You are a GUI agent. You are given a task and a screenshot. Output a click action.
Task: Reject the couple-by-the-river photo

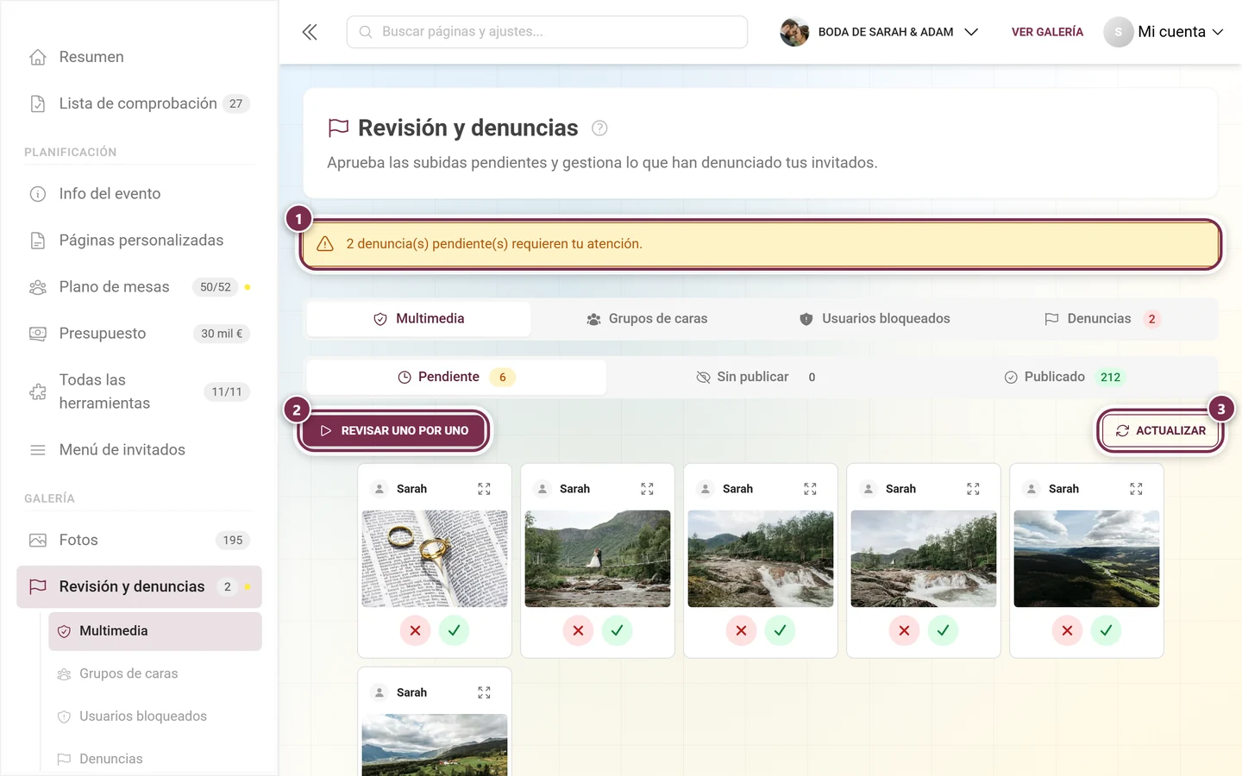(x=578, y=630)
